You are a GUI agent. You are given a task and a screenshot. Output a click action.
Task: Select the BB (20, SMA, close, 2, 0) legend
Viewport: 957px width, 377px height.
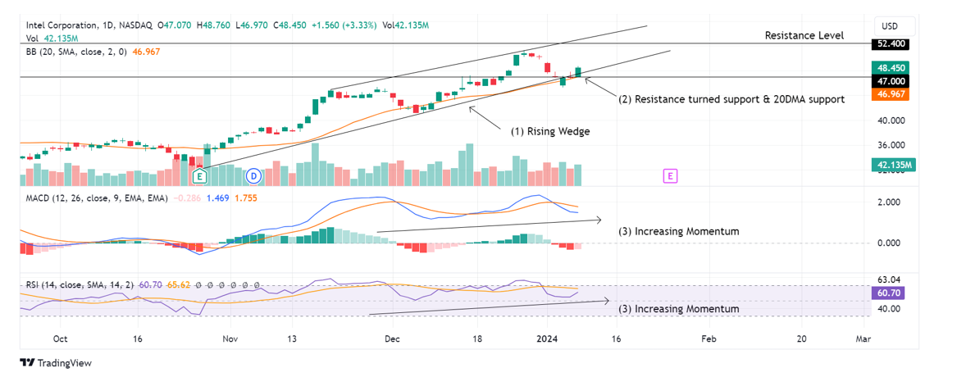coord(77,52)
